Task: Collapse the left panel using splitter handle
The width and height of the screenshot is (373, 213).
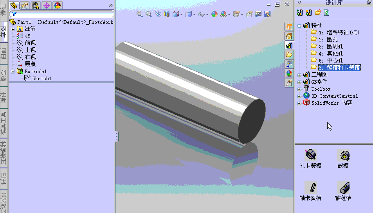Action: pyautogui.click(x=117, y=137)
